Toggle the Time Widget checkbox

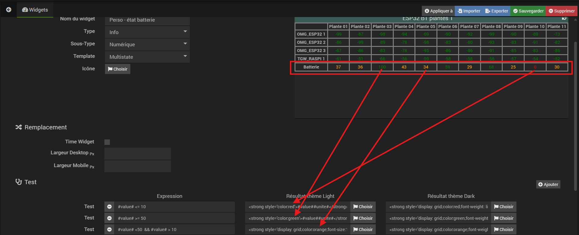point(107,142)
